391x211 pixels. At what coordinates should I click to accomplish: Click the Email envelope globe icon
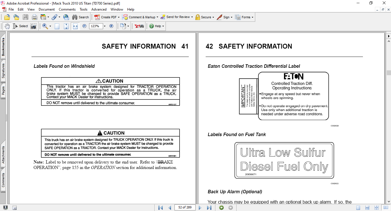click(66, 17)
